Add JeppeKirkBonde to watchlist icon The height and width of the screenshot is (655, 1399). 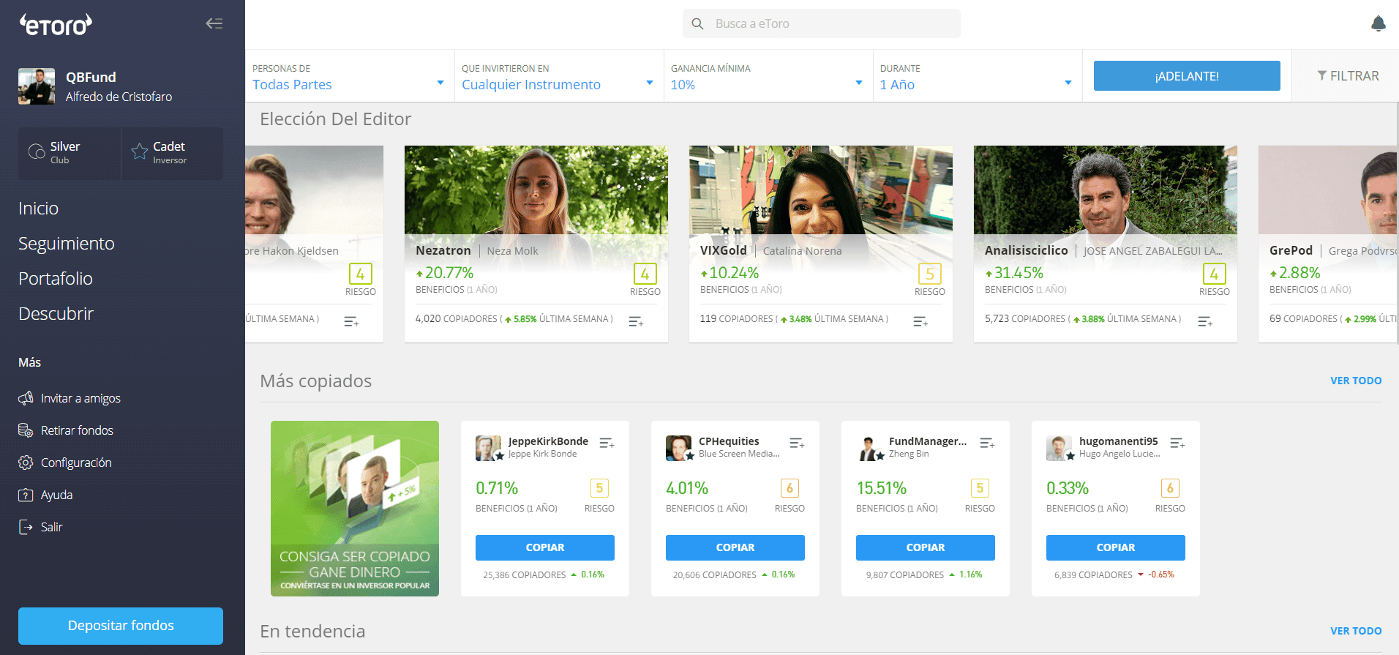pos(607,443)
